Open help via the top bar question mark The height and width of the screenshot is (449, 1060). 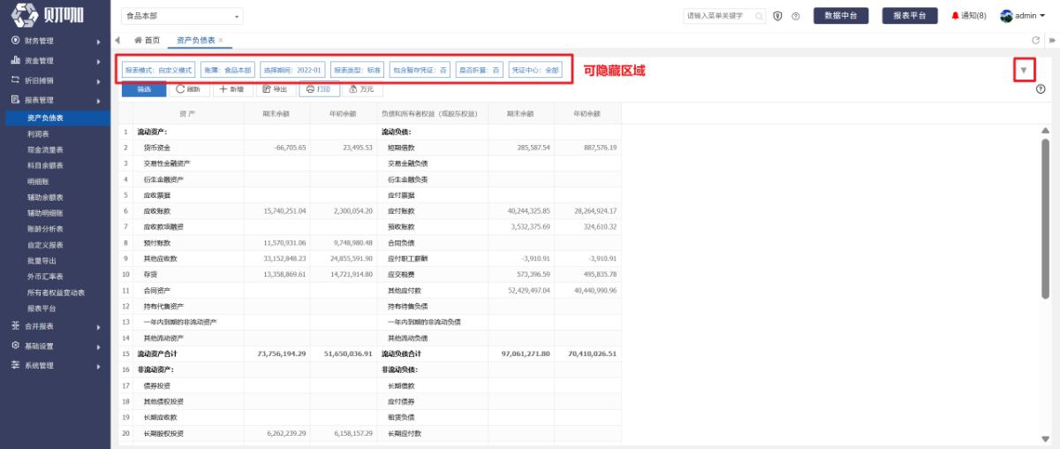796,16
